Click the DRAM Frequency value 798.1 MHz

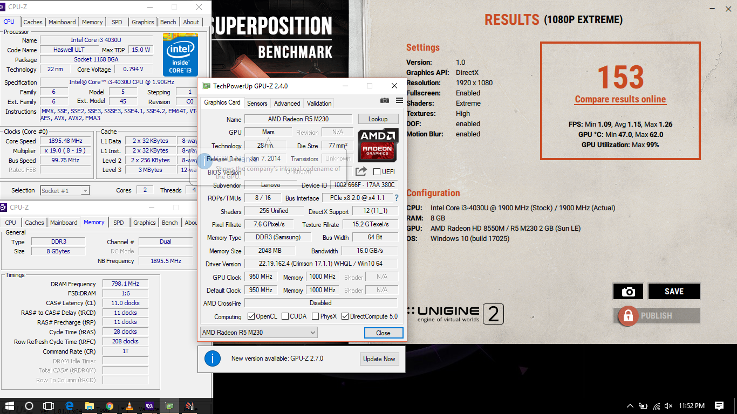coord(125,284)
